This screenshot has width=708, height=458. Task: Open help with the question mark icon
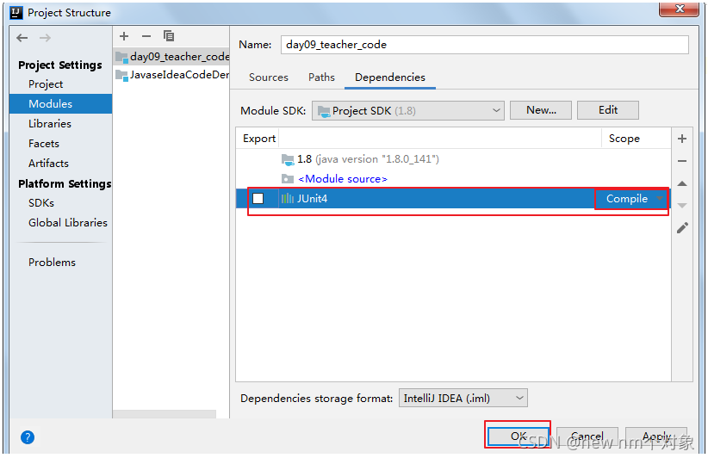[28, 437]
